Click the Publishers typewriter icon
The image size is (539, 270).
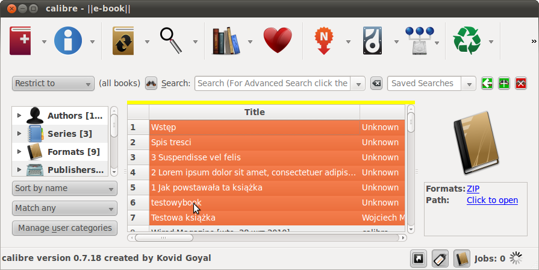click(x=35, y=170)
